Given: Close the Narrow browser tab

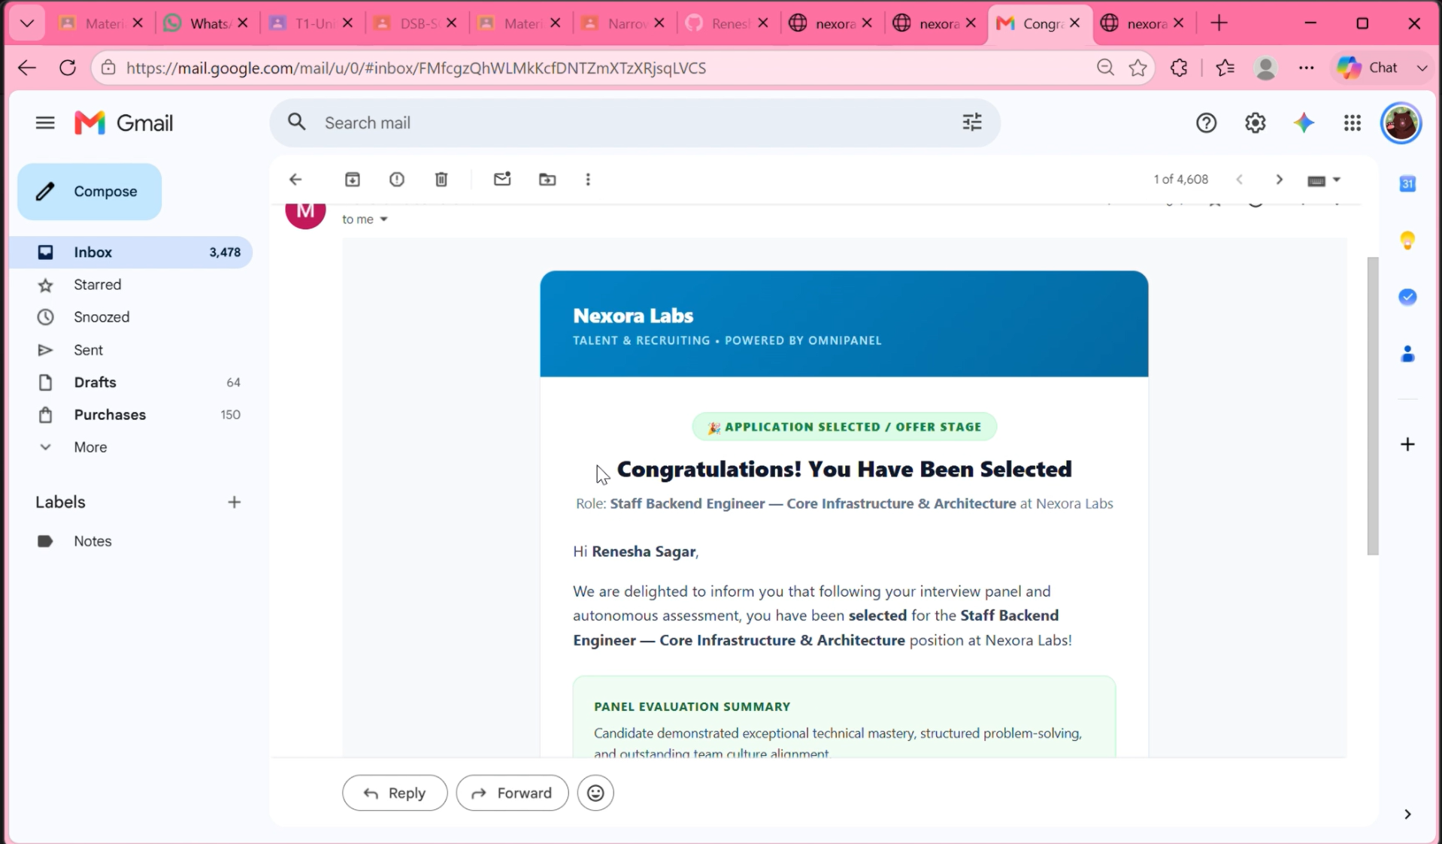Looking at the screenshot, I should tap(659, 23).
